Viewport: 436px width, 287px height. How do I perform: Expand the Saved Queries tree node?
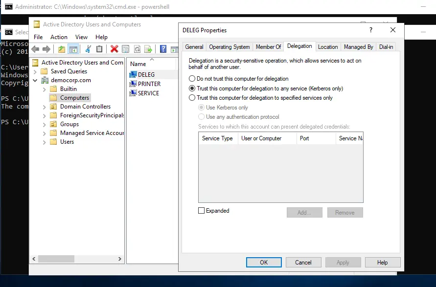[x=35, y=71]
